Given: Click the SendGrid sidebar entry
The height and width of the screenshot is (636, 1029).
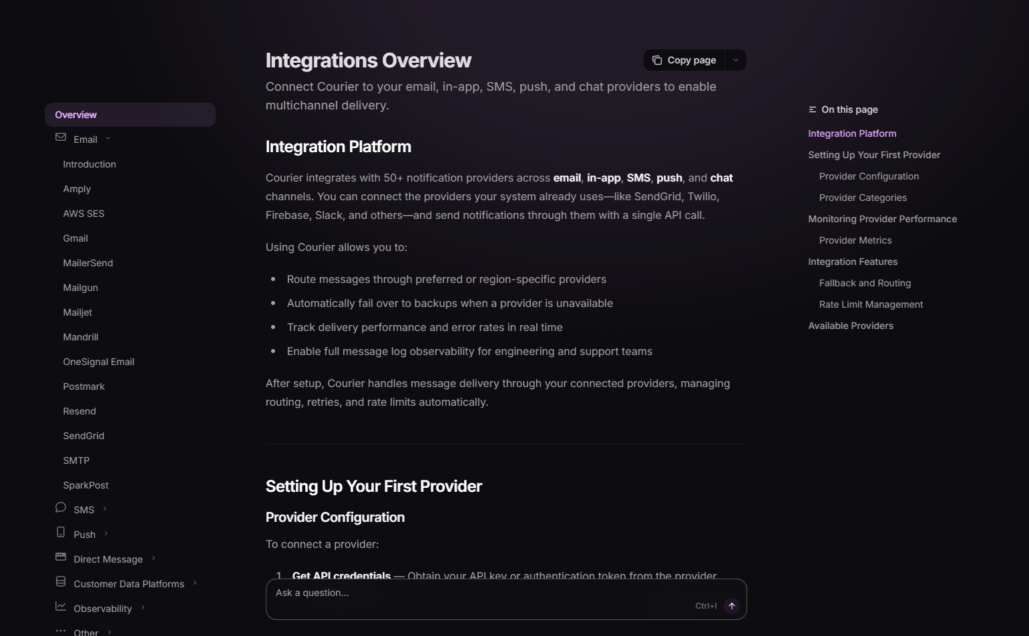Looking at the screenshot, I should [83, 435].
